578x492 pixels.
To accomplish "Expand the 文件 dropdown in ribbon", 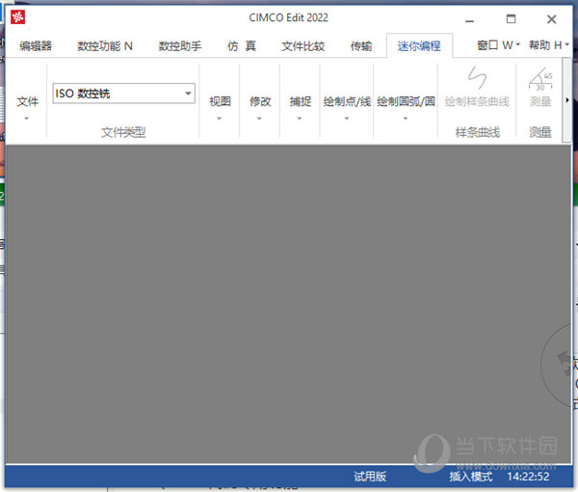I will pos(27,106).
